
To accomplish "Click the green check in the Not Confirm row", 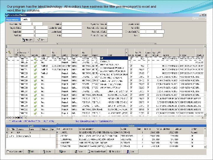I will tap(35, 66).
